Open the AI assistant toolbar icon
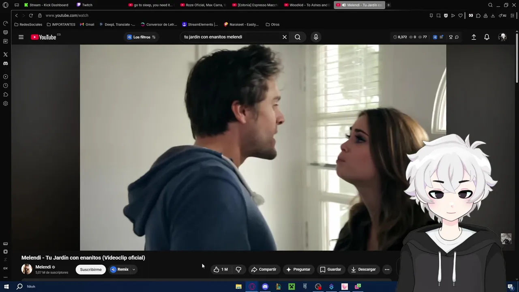519x292 pixels. click(502, 15)
